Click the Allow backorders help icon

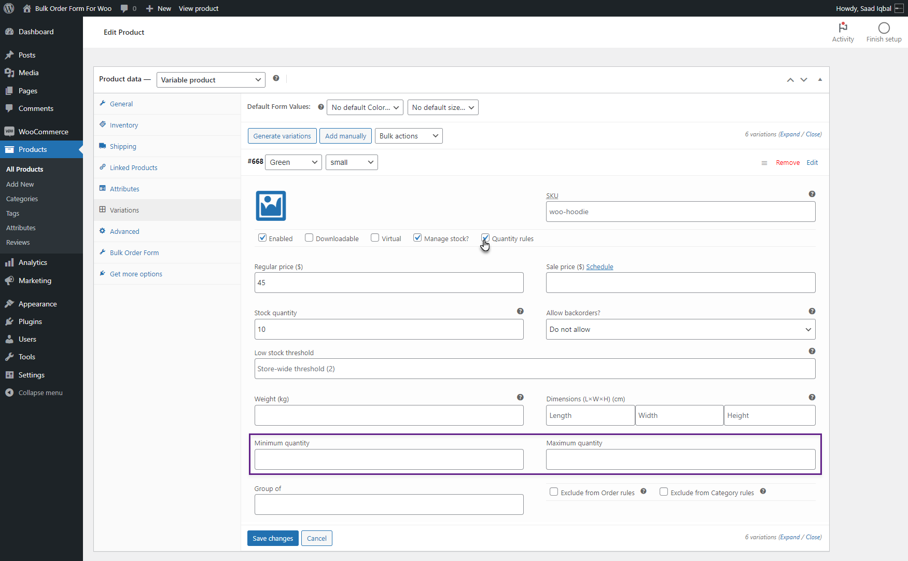812,311
